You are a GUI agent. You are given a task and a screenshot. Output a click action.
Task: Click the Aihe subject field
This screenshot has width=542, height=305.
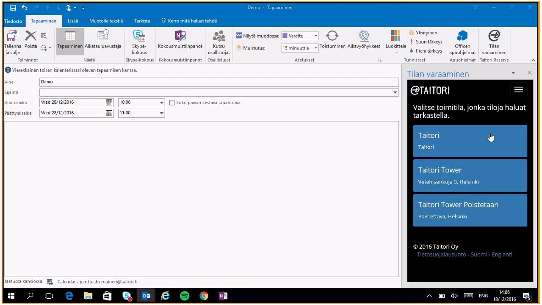coord(219,82)
